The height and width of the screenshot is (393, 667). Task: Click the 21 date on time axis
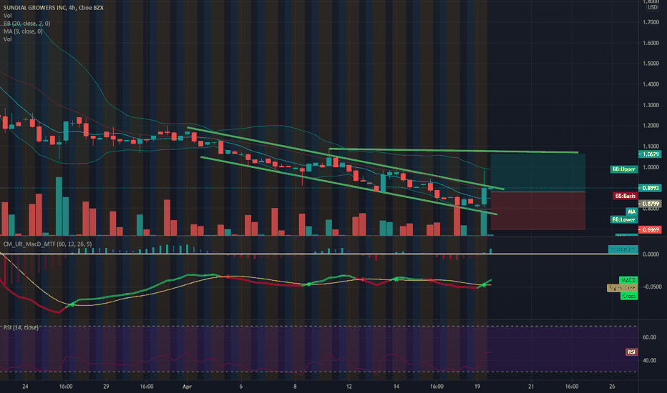[x=531, y=387]
